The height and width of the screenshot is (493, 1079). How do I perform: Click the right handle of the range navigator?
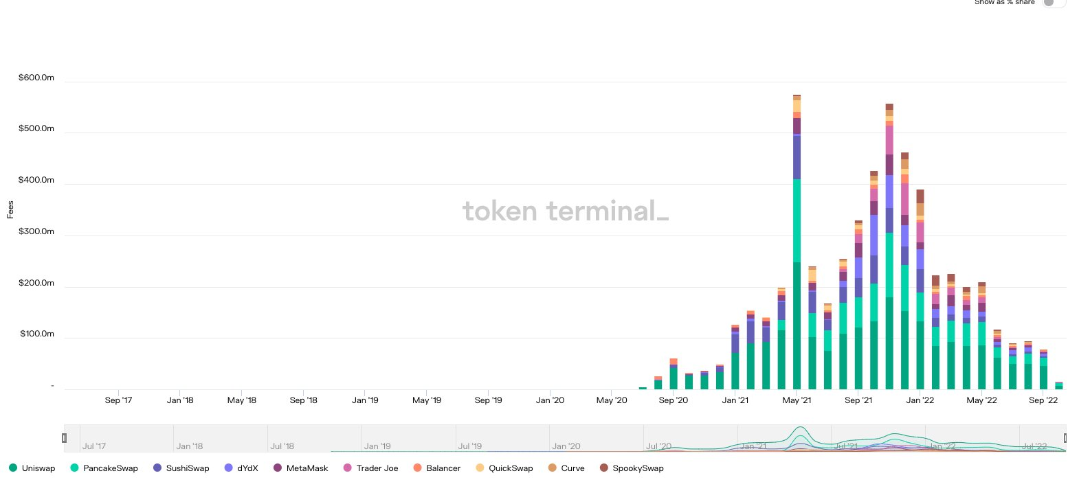[x=1065, y=438]
